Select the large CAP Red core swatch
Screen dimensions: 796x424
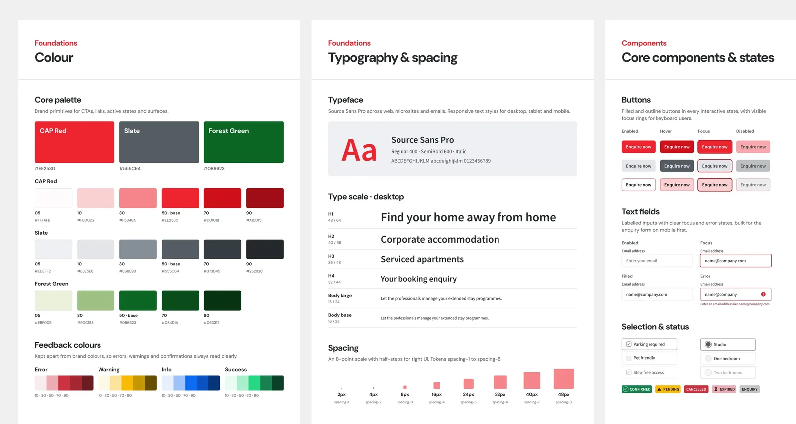(x=75, y=142)
